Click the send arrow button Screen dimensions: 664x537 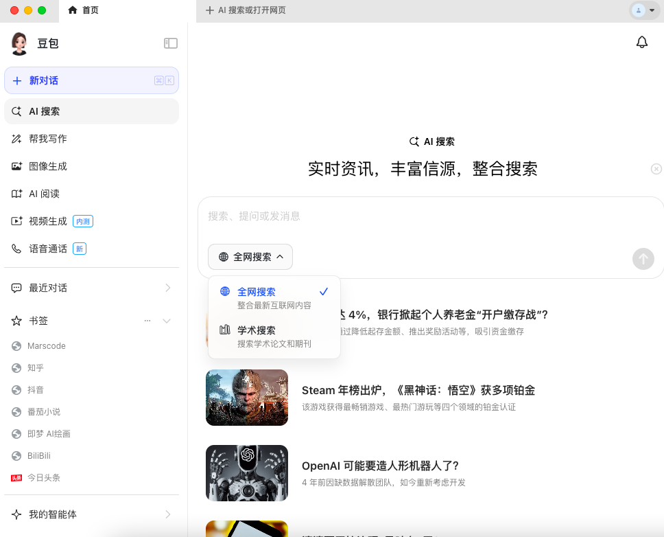coord(643,258)
